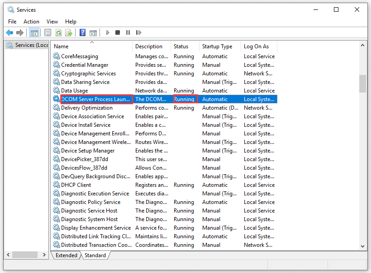Click gear icon beside Diagnostic Policy Service
The image size is (371, 273).
pyautogui.click(x=56, y=202)
